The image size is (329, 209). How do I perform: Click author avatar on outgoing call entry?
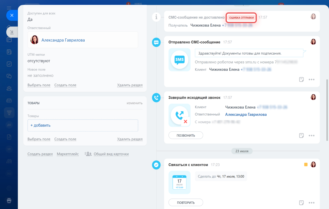point(313,97)
